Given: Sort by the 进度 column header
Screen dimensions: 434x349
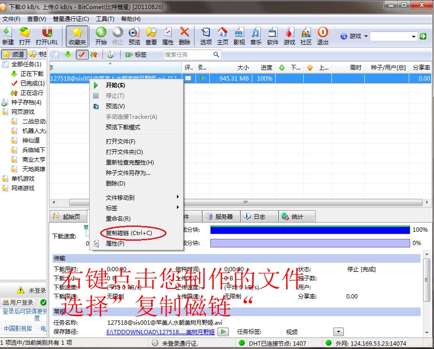Looking at the screenshot, I should point(263,68).
